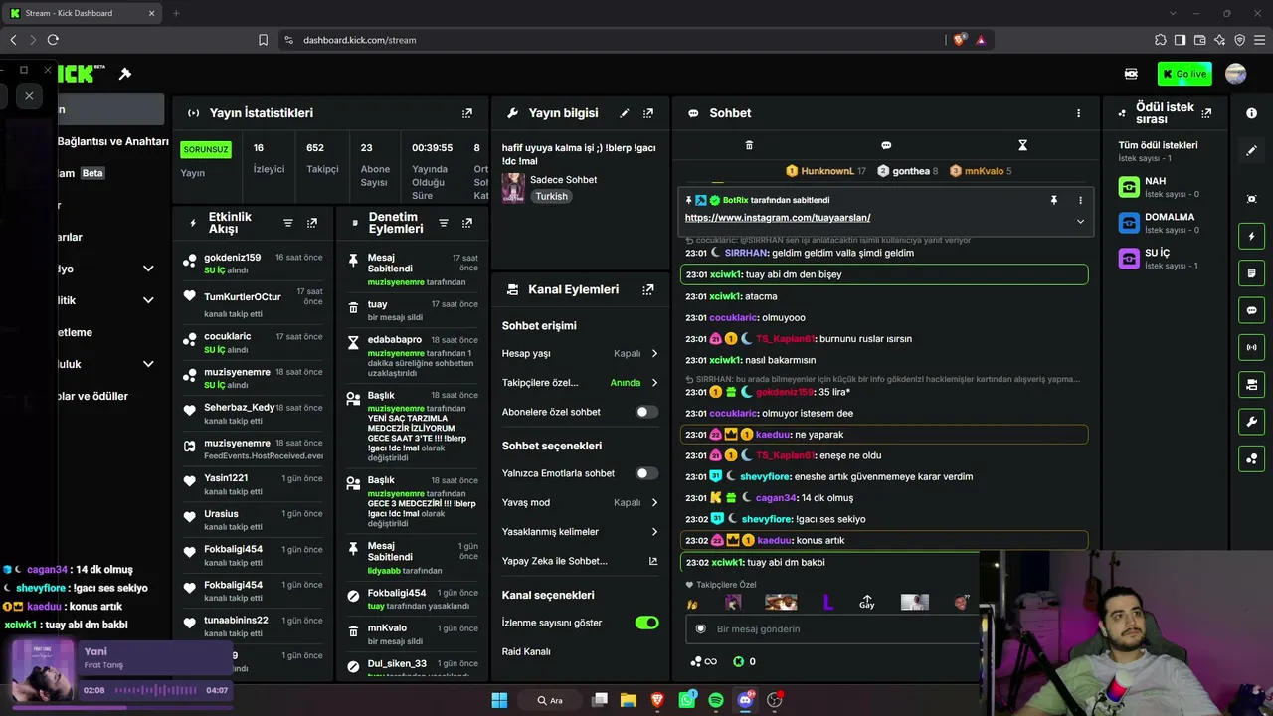Open the pinned Instagram link
This screenshot has width=1273, height=716.
(778, 218)
